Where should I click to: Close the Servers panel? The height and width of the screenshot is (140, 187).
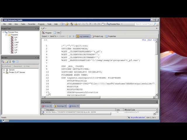[x=38, y=58]
